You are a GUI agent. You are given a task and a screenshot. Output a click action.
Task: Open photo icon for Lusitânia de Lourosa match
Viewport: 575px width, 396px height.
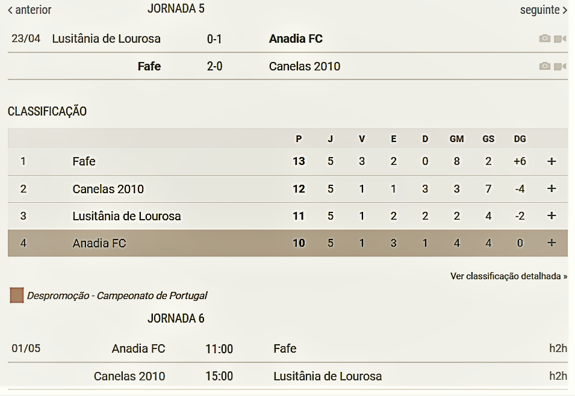[545, 39]
